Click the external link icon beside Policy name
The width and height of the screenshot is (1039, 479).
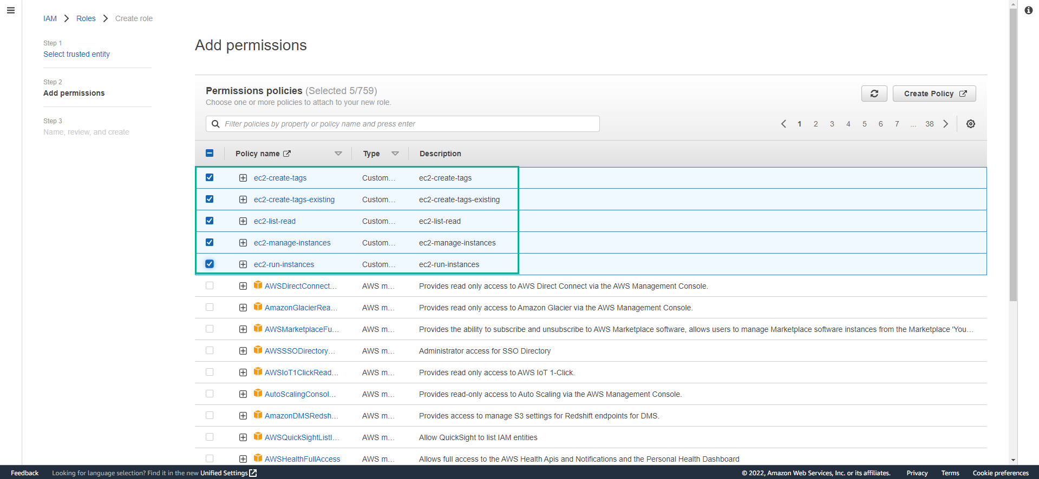[287, 154]
